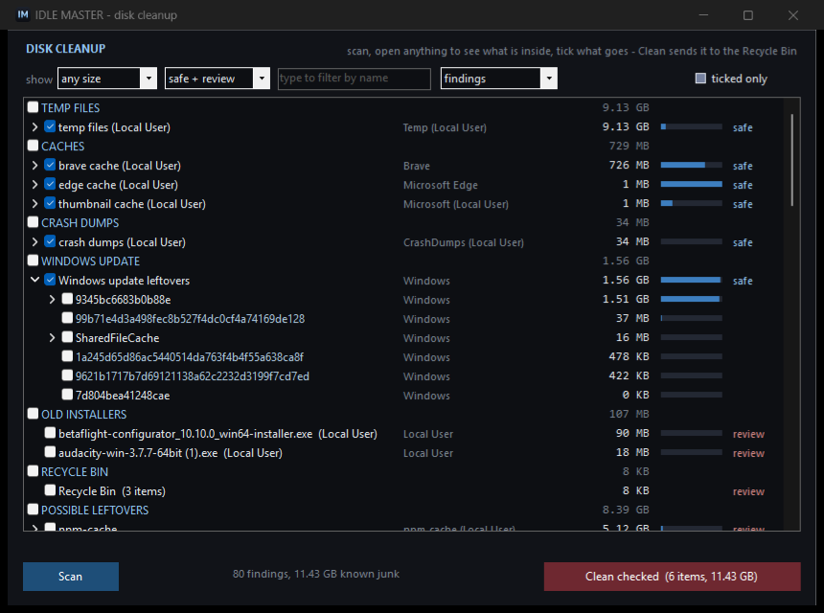Expand thumbnail cache row
The width and height of the screenshot is (824, 613).
click(x=34, y=203)
